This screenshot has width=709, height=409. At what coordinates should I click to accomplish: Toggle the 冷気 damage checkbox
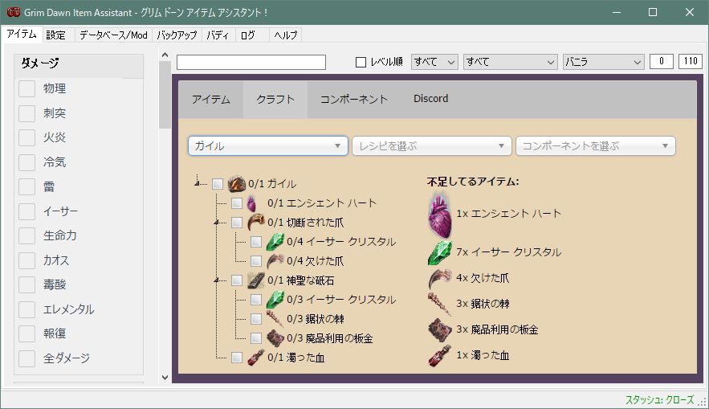(26, 162)
